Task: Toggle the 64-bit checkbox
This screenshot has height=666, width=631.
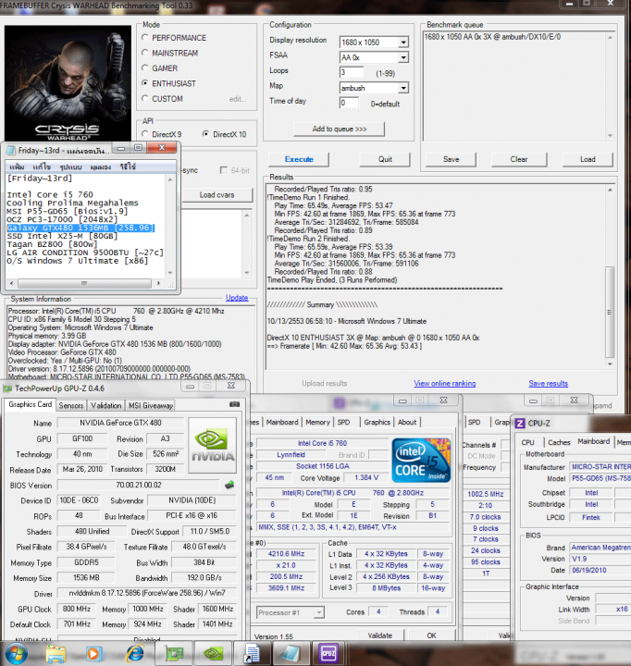Action: pyautogui.click(x=224, y=170)
